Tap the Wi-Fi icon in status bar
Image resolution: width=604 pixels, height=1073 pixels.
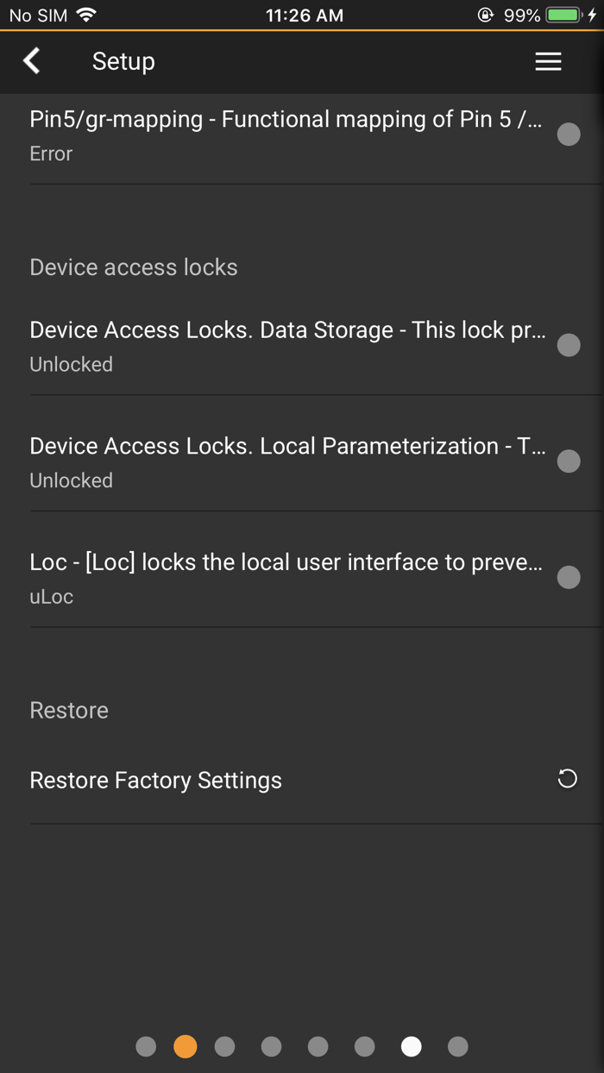click(x=86, y=16)
